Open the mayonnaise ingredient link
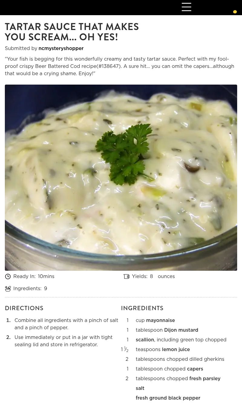 click(160, 320)
